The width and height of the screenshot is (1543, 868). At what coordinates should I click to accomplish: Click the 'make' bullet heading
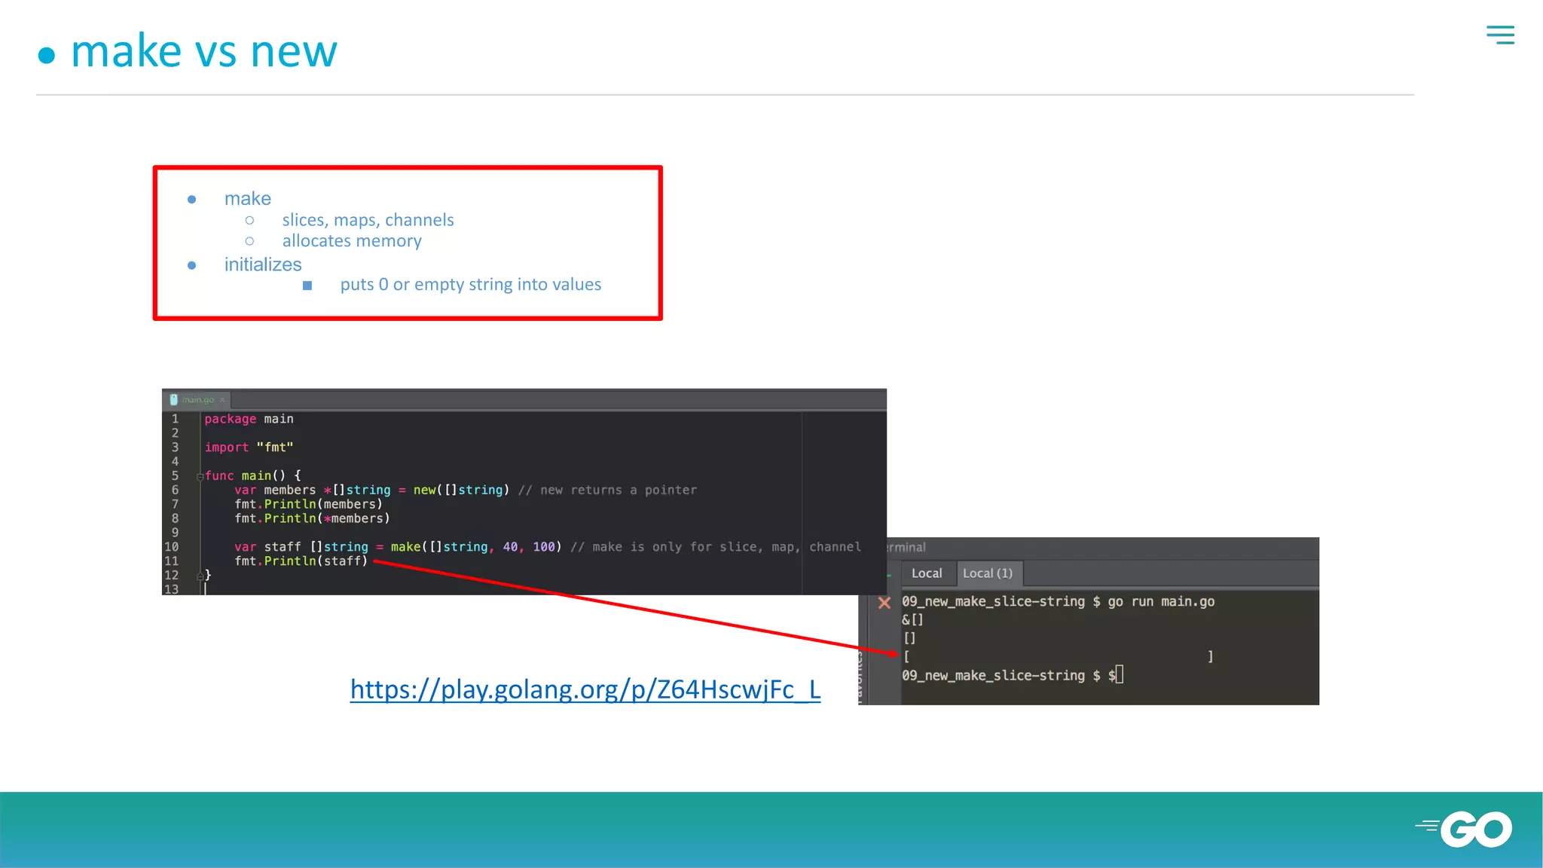pyautogui.click(x=247, y=199)
